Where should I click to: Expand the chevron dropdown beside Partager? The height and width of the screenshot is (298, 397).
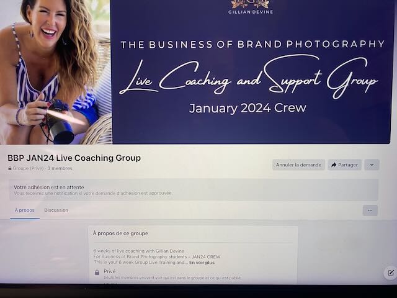point(372,165)
